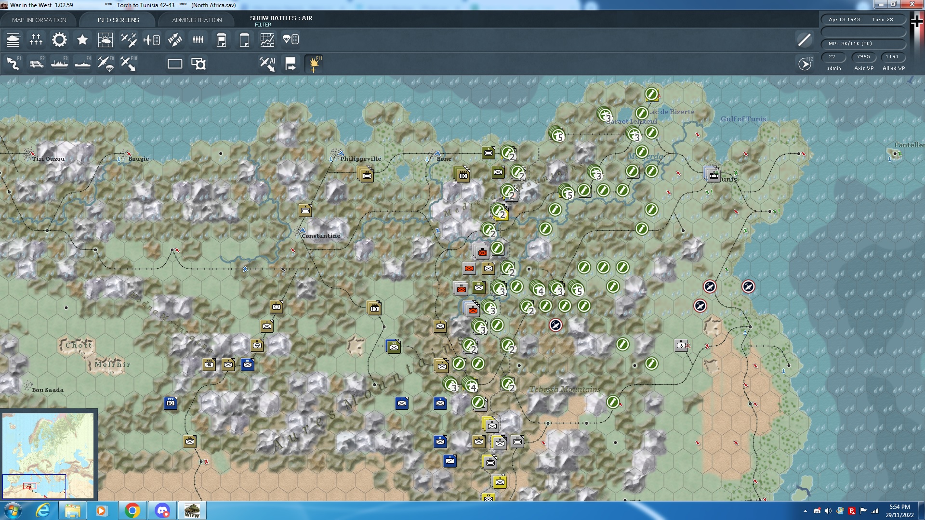Toggle the air losses plane-list icon

coord(152,40)
